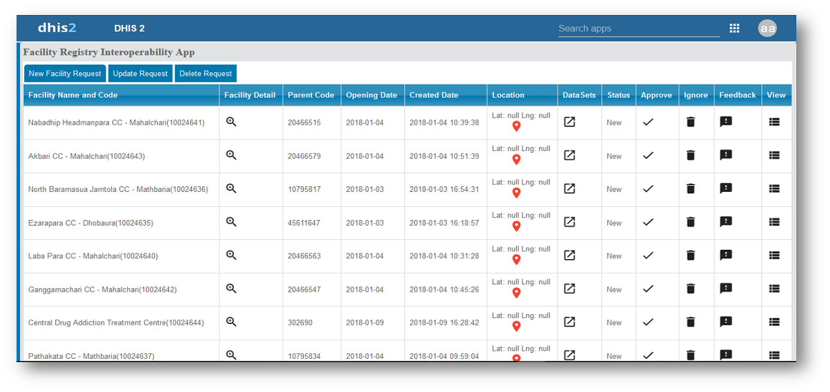Open the 'aa' user profile avatar
830x392 pixels.
768,28
